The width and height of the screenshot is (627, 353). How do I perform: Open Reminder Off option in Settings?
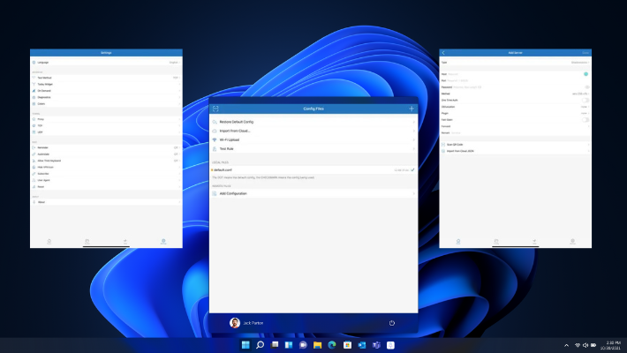pos(177,148)
